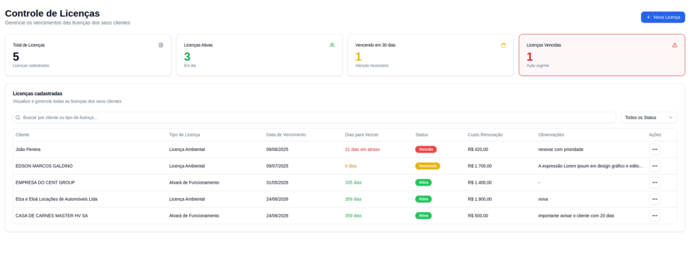Select the EMPRESA DO CENT GROUP client name
Viewport: 697px width, 255px height.
click(46, 183)
